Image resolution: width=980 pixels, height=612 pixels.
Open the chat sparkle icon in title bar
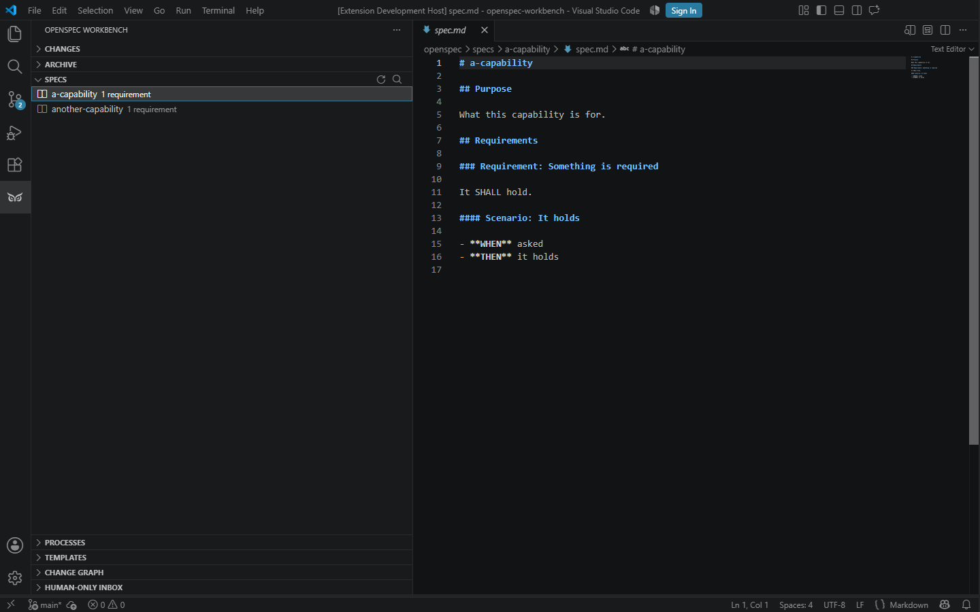tap(875, 10)
